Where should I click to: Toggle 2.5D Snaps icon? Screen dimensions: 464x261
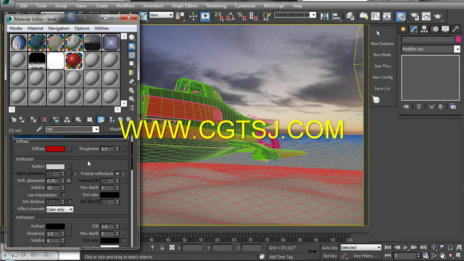[x=219, y=16]
